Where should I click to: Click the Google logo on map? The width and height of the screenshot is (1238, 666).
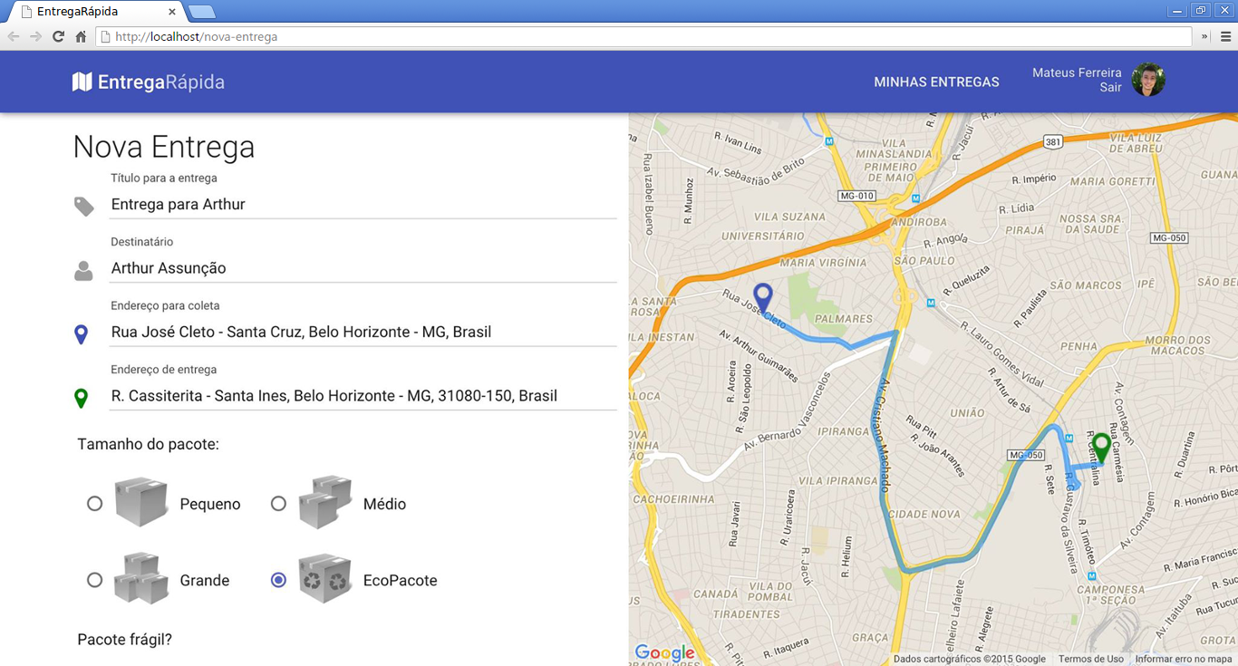(665, 652)
